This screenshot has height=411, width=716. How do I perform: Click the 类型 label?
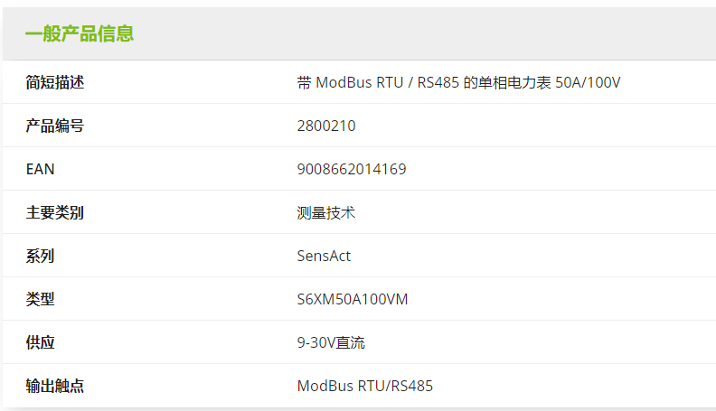tap(41, 299)
